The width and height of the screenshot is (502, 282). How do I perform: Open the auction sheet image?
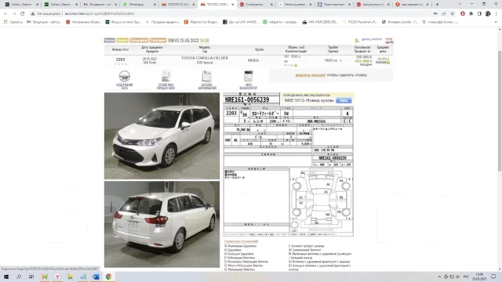click(x=289, y=164)
